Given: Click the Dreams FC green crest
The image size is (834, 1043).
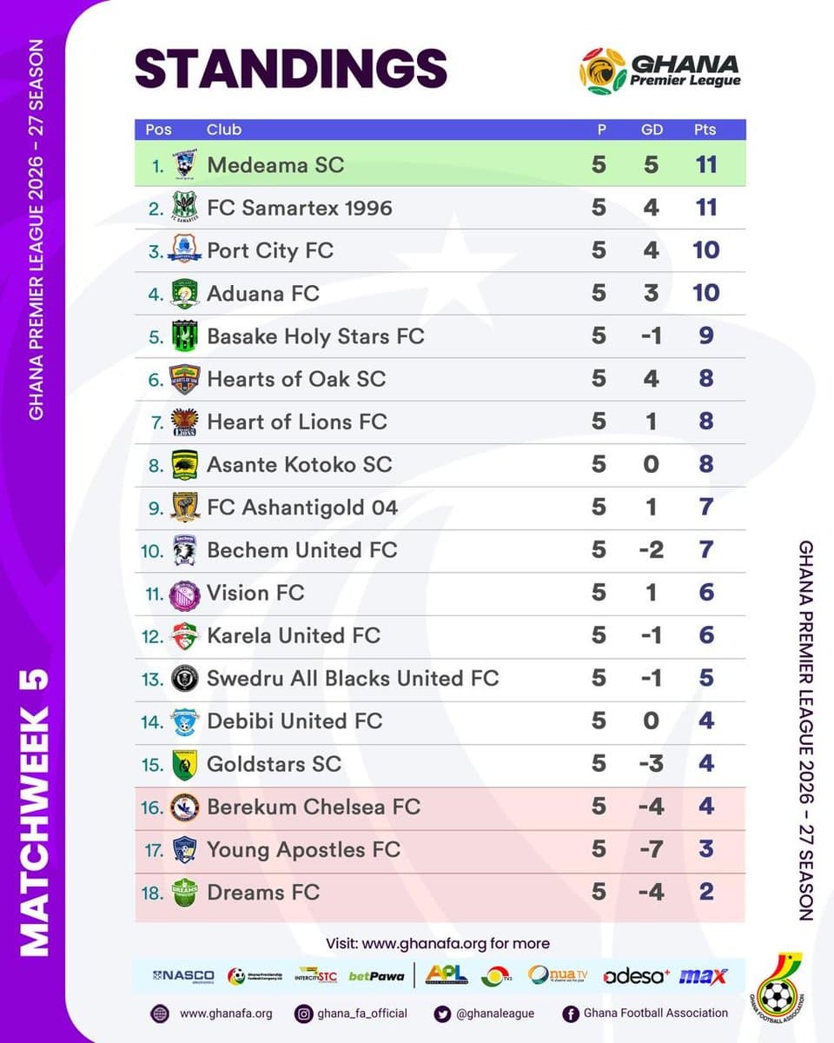Looking at the screenshot, I should pyautogui.click(x=185, y=893).
